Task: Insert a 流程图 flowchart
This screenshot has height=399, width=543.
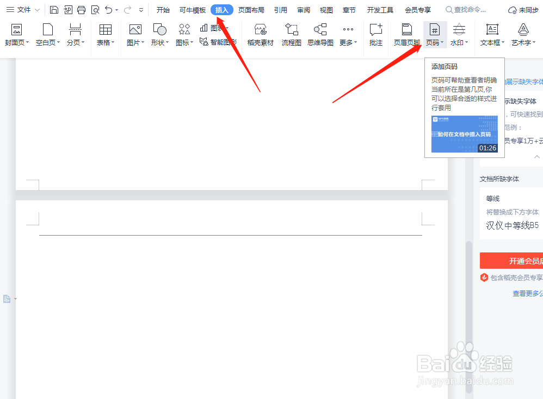Action: pyautogui.click(x=291, y=35)
